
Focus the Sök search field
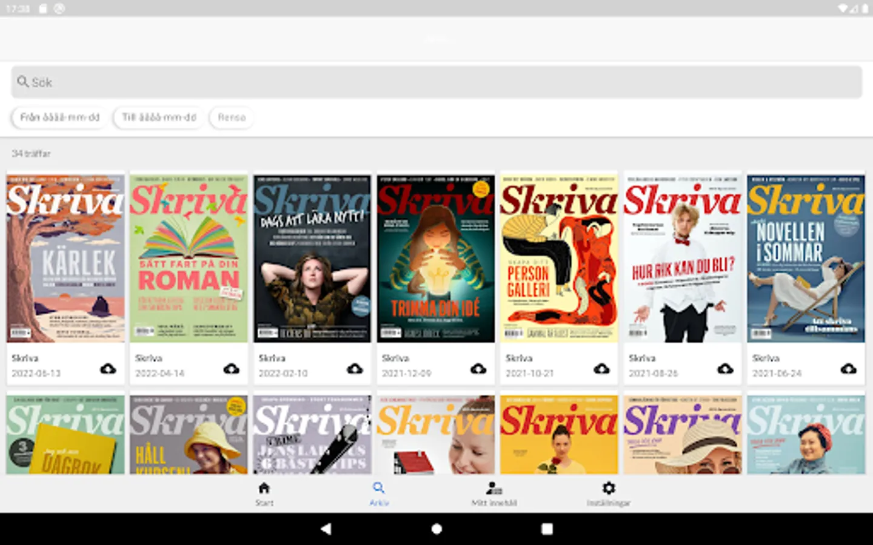coord(436,82)
